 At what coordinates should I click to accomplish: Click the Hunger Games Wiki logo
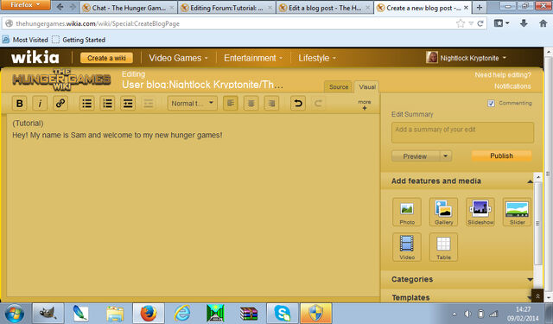point(61,79)
